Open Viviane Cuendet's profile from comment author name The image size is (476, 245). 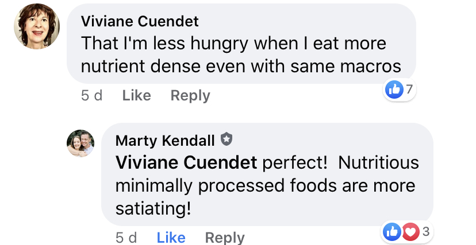point(140,22)
